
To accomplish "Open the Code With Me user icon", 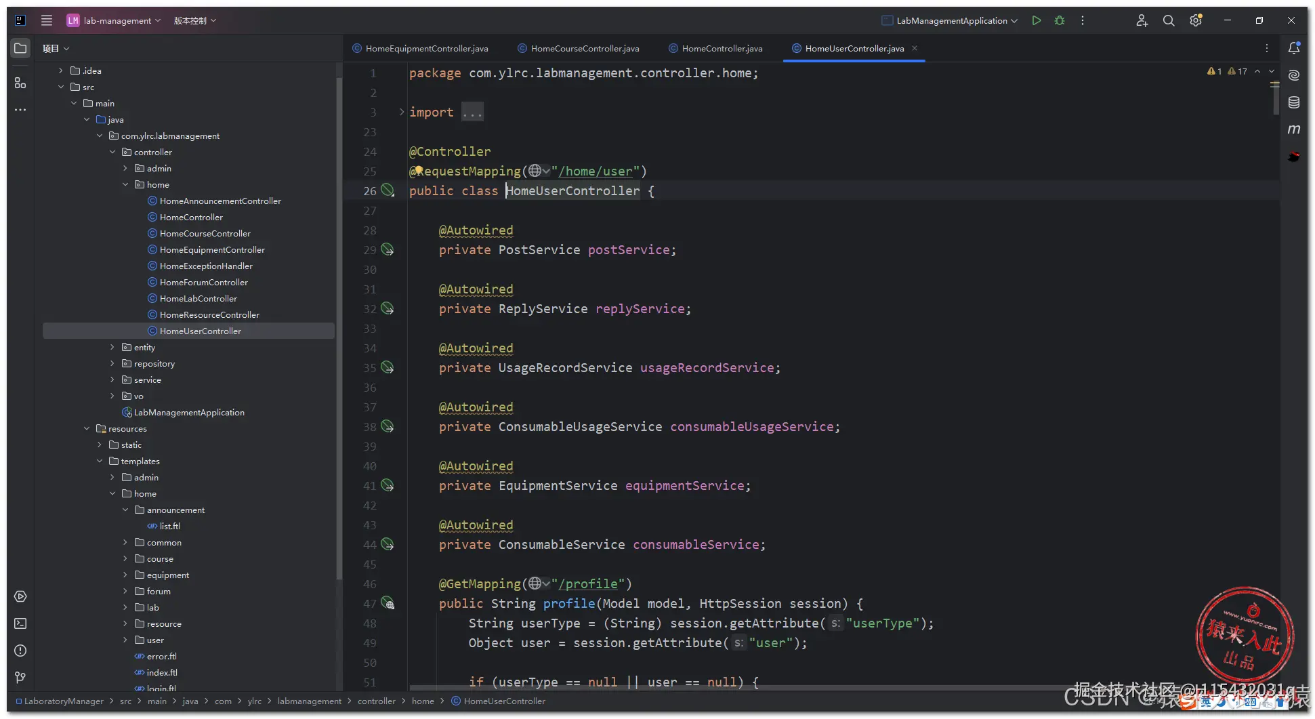I will [x=1142, y=20].
